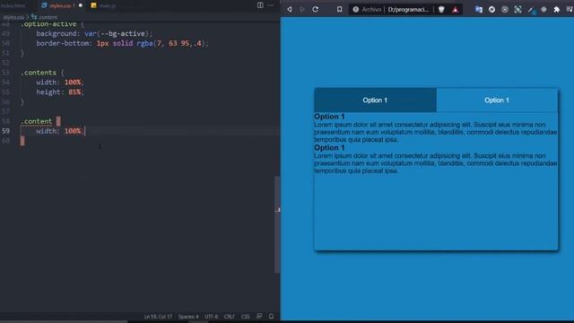This screenshot has height=323, width=574.
Task: Click styles.css in the breadcrumb
Action: point(13,17)
